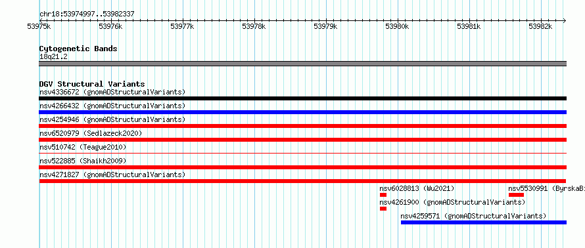Click the 53981k ruler tick label

pos(469,26)
